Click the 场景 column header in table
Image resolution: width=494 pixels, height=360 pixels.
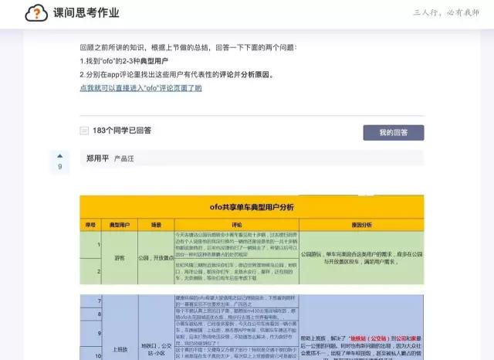pos(156,225)
